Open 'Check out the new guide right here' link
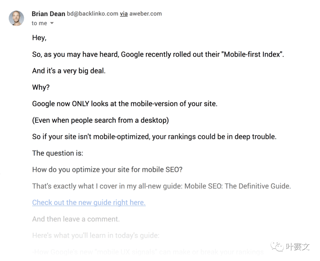The image size is (320, 261). (89, 202)
